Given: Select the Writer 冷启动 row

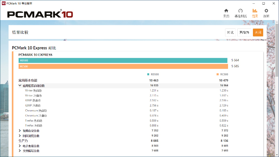Looking at the screenshot, I should point(123,95).
